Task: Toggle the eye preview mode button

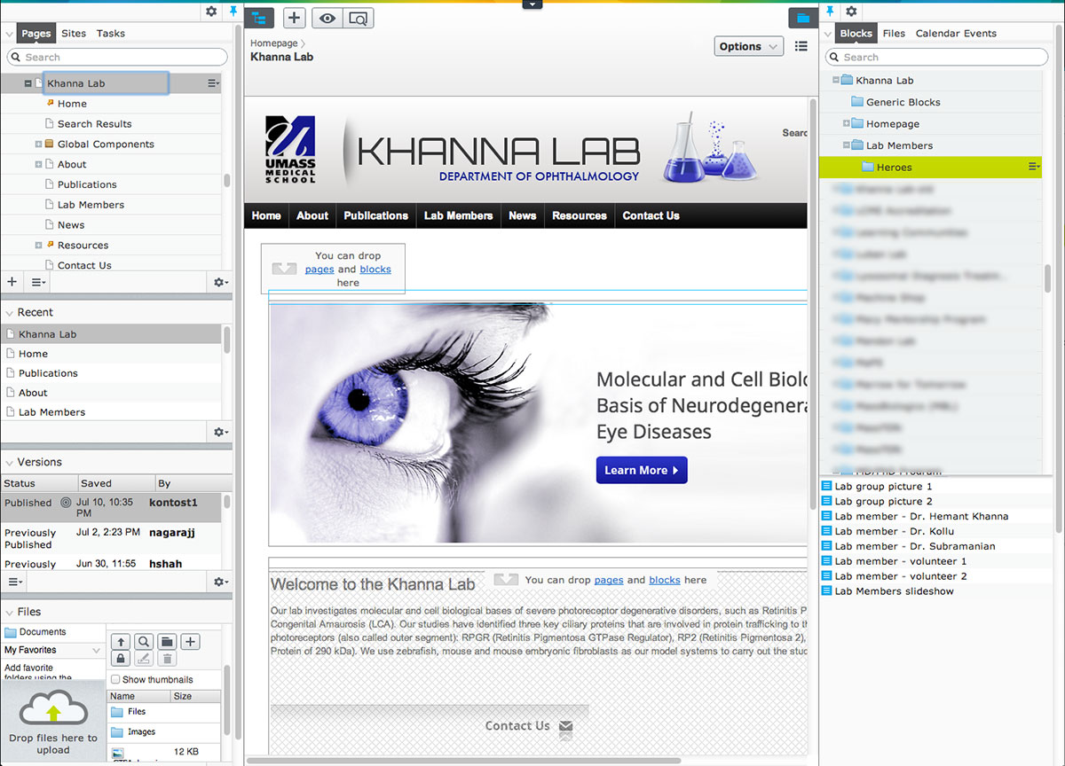Action: [x=327, y=18]
